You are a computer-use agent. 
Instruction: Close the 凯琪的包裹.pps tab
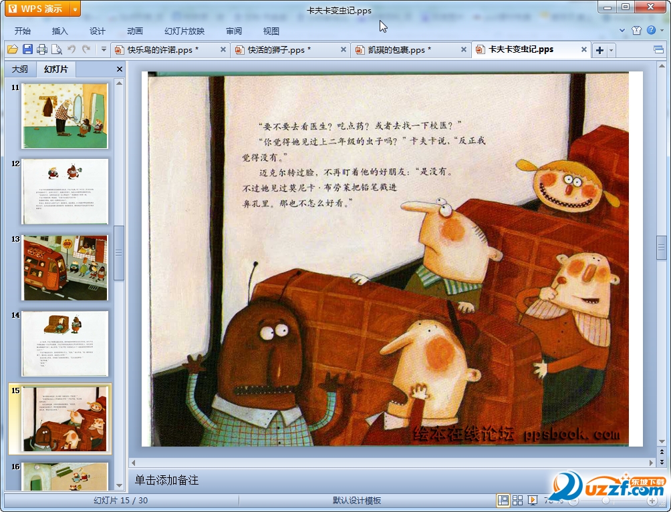[463, 49]
